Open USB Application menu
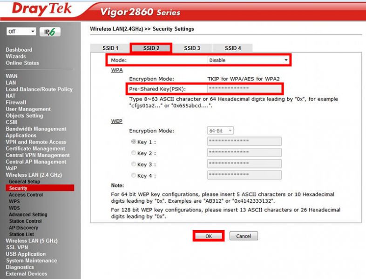This screenshot has height=279, width=366. pos(26,254)
